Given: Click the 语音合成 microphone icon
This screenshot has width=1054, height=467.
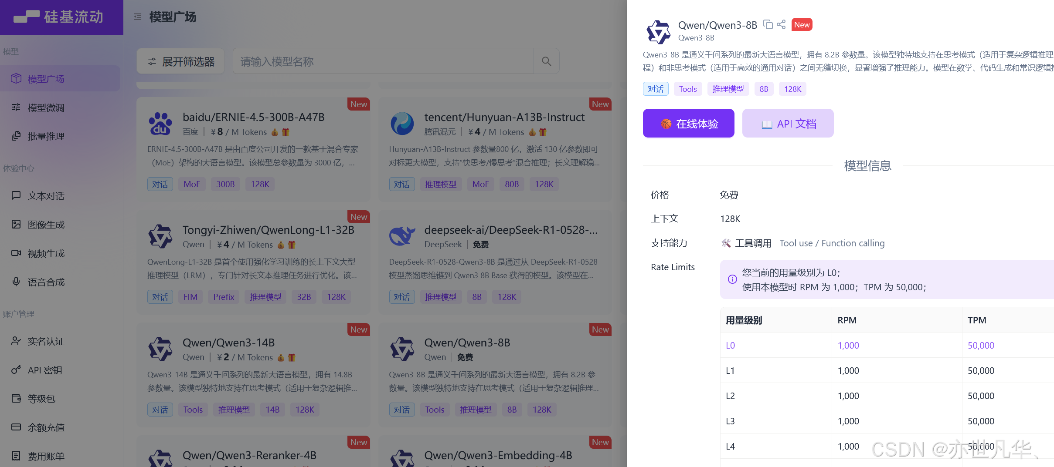Looking at the screenshot, I should click(x=16, y=282).
